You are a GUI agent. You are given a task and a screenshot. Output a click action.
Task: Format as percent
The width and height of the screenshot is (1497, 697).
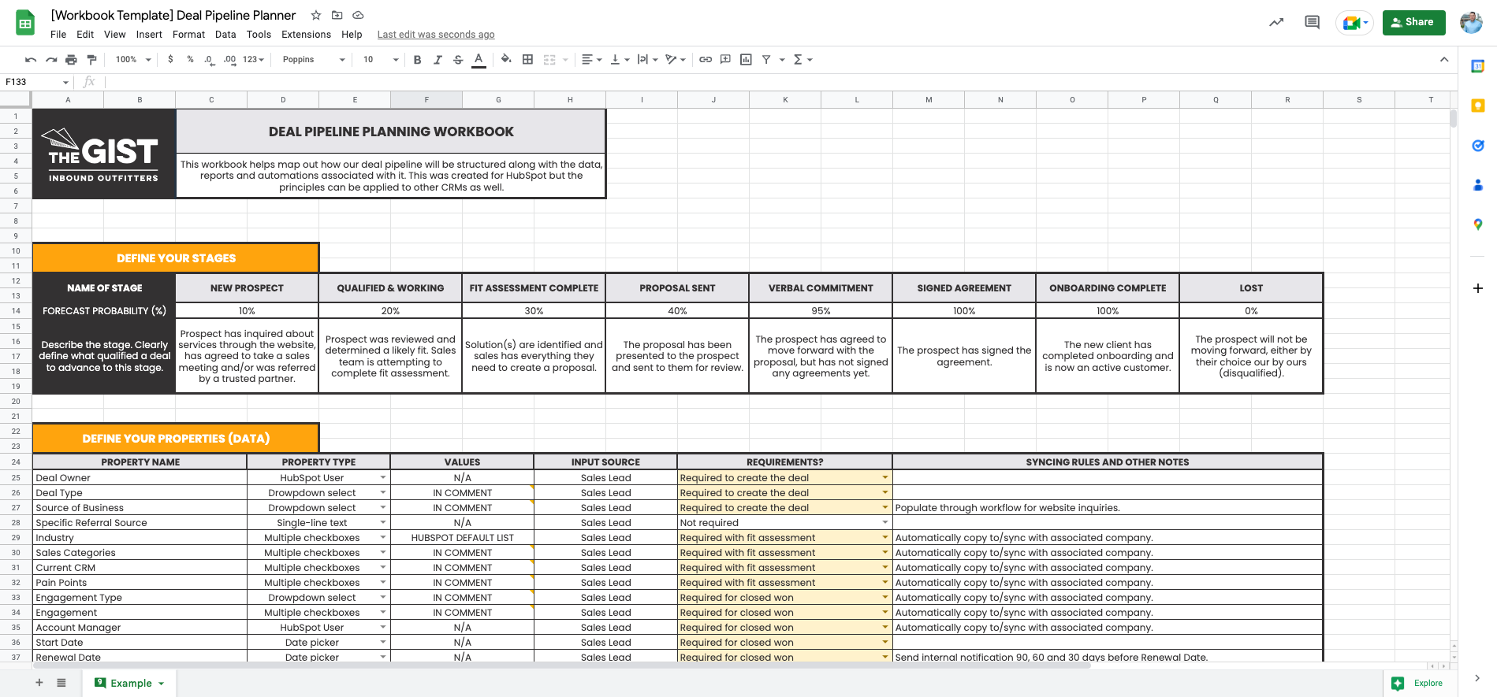(190, 60)
